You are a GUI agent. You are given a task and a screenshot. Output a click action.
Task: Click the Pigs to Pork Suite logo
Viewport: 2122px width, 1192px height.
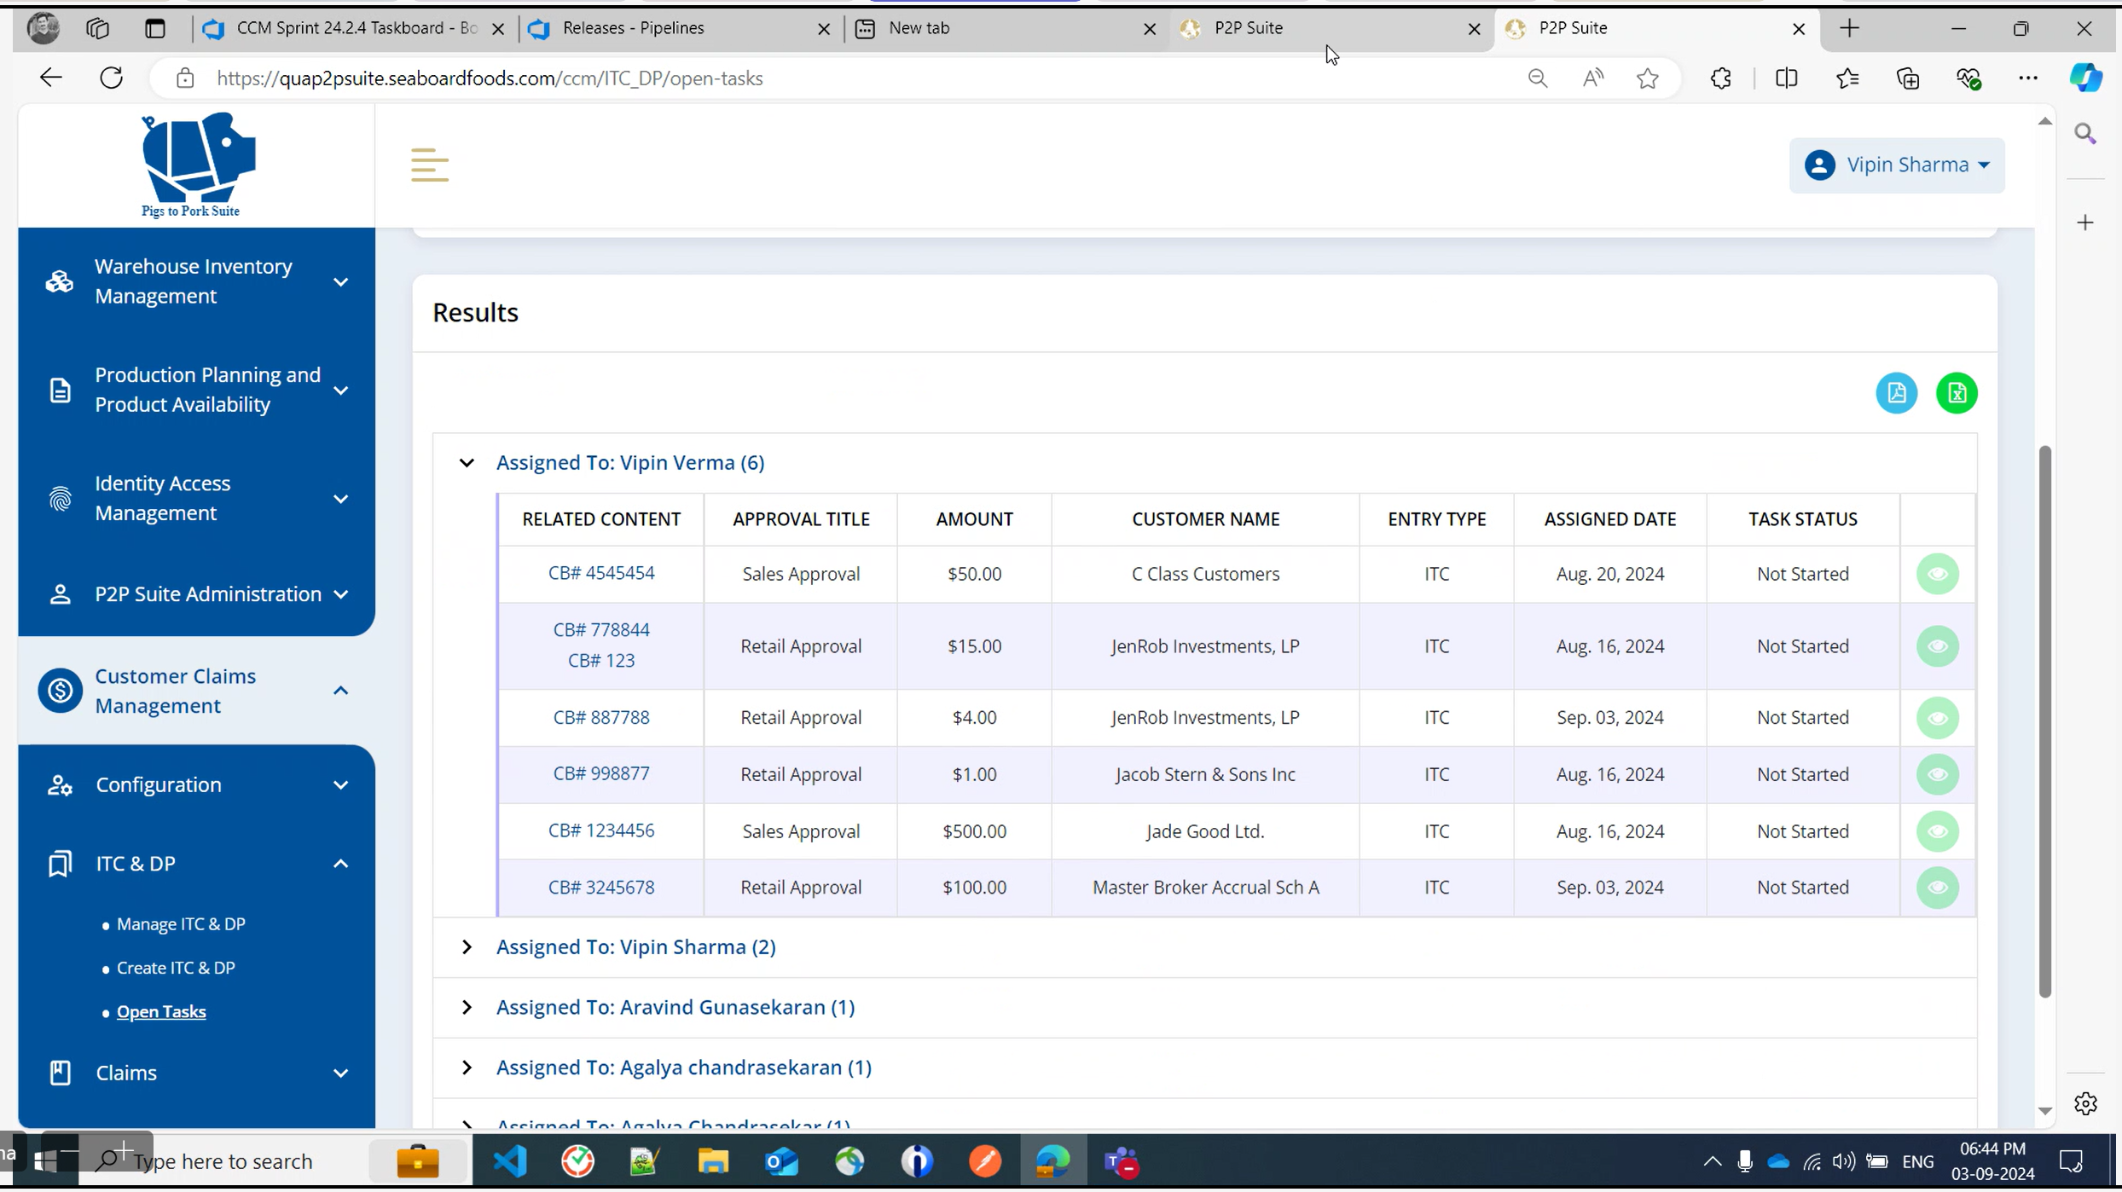(195, 165)
